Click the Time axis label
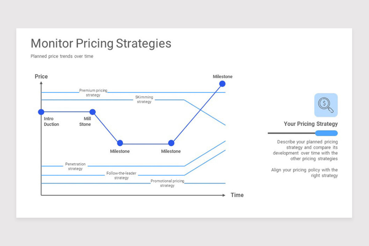Viewport: 369px width, 246px height. pyautogui.click(x=237, y=195)
